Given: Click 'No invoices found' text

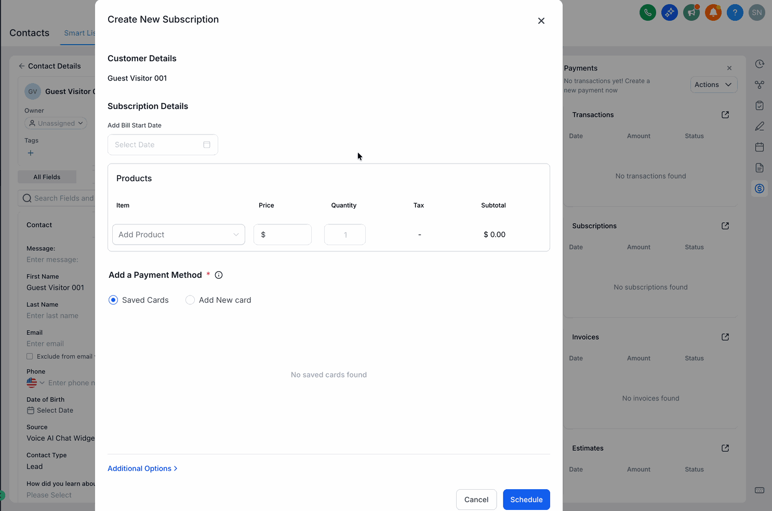Looking at the screenshot, I should click(x=651, y=398).
